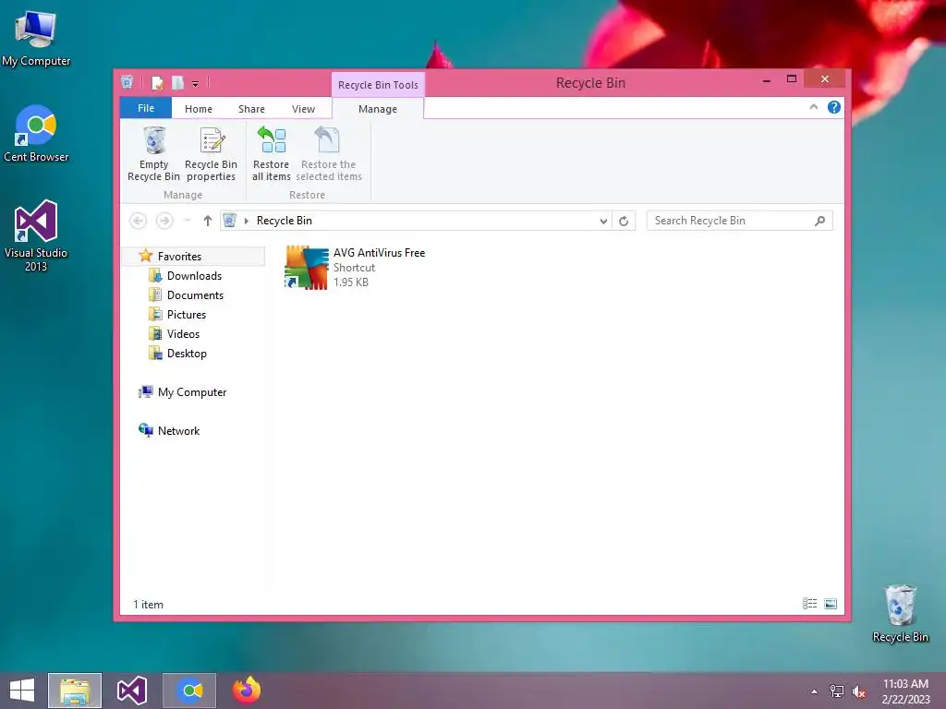Minimize the ribbon with the chevron
The image size is (946, 709).
tap(813, 107)
